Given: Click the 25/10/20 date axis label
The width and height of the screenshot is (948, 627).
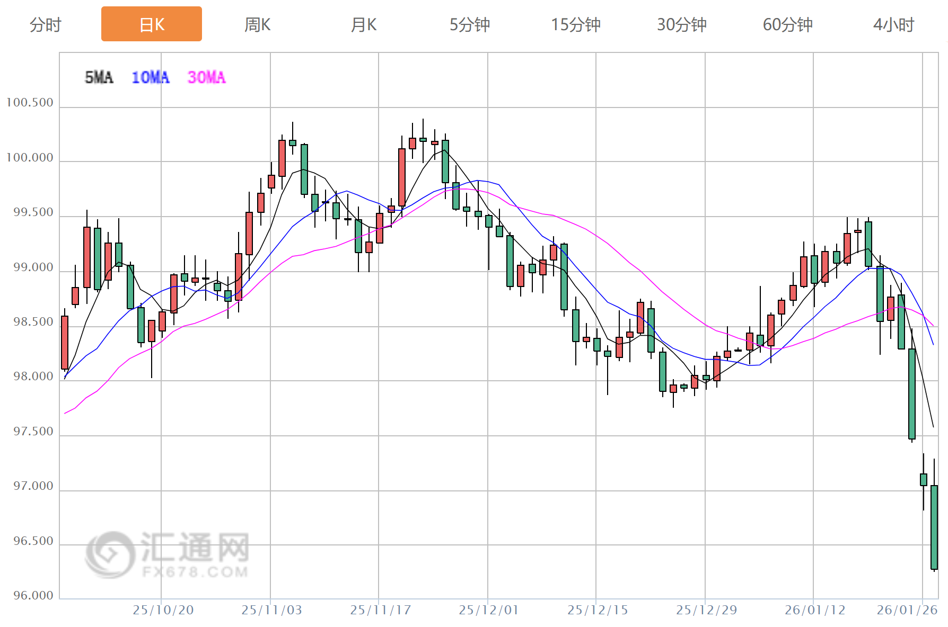Looking at the screenshot, I should tap(163, 610).
